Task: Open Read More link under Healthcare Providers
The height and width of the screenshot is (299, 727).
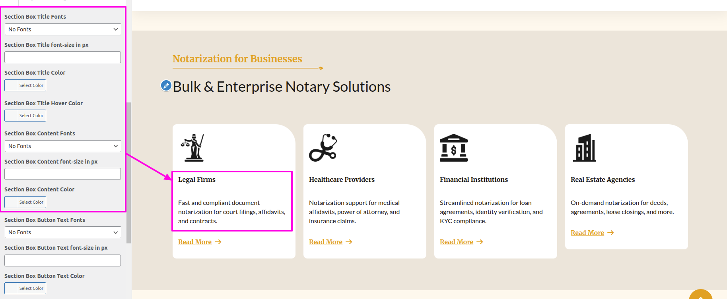Action: pos(325,242)
